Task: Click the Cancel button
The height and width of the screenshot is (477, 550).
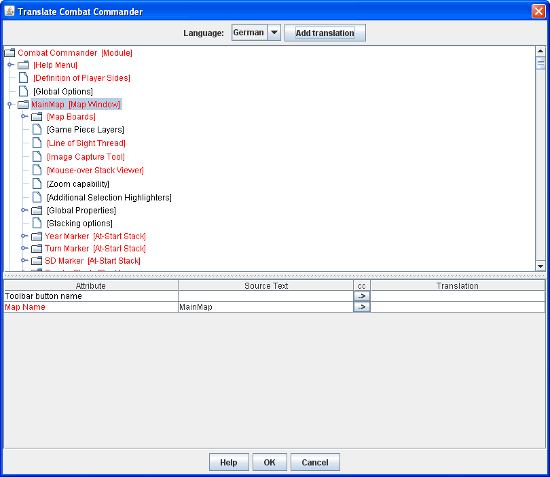Action: click(315, 461)
